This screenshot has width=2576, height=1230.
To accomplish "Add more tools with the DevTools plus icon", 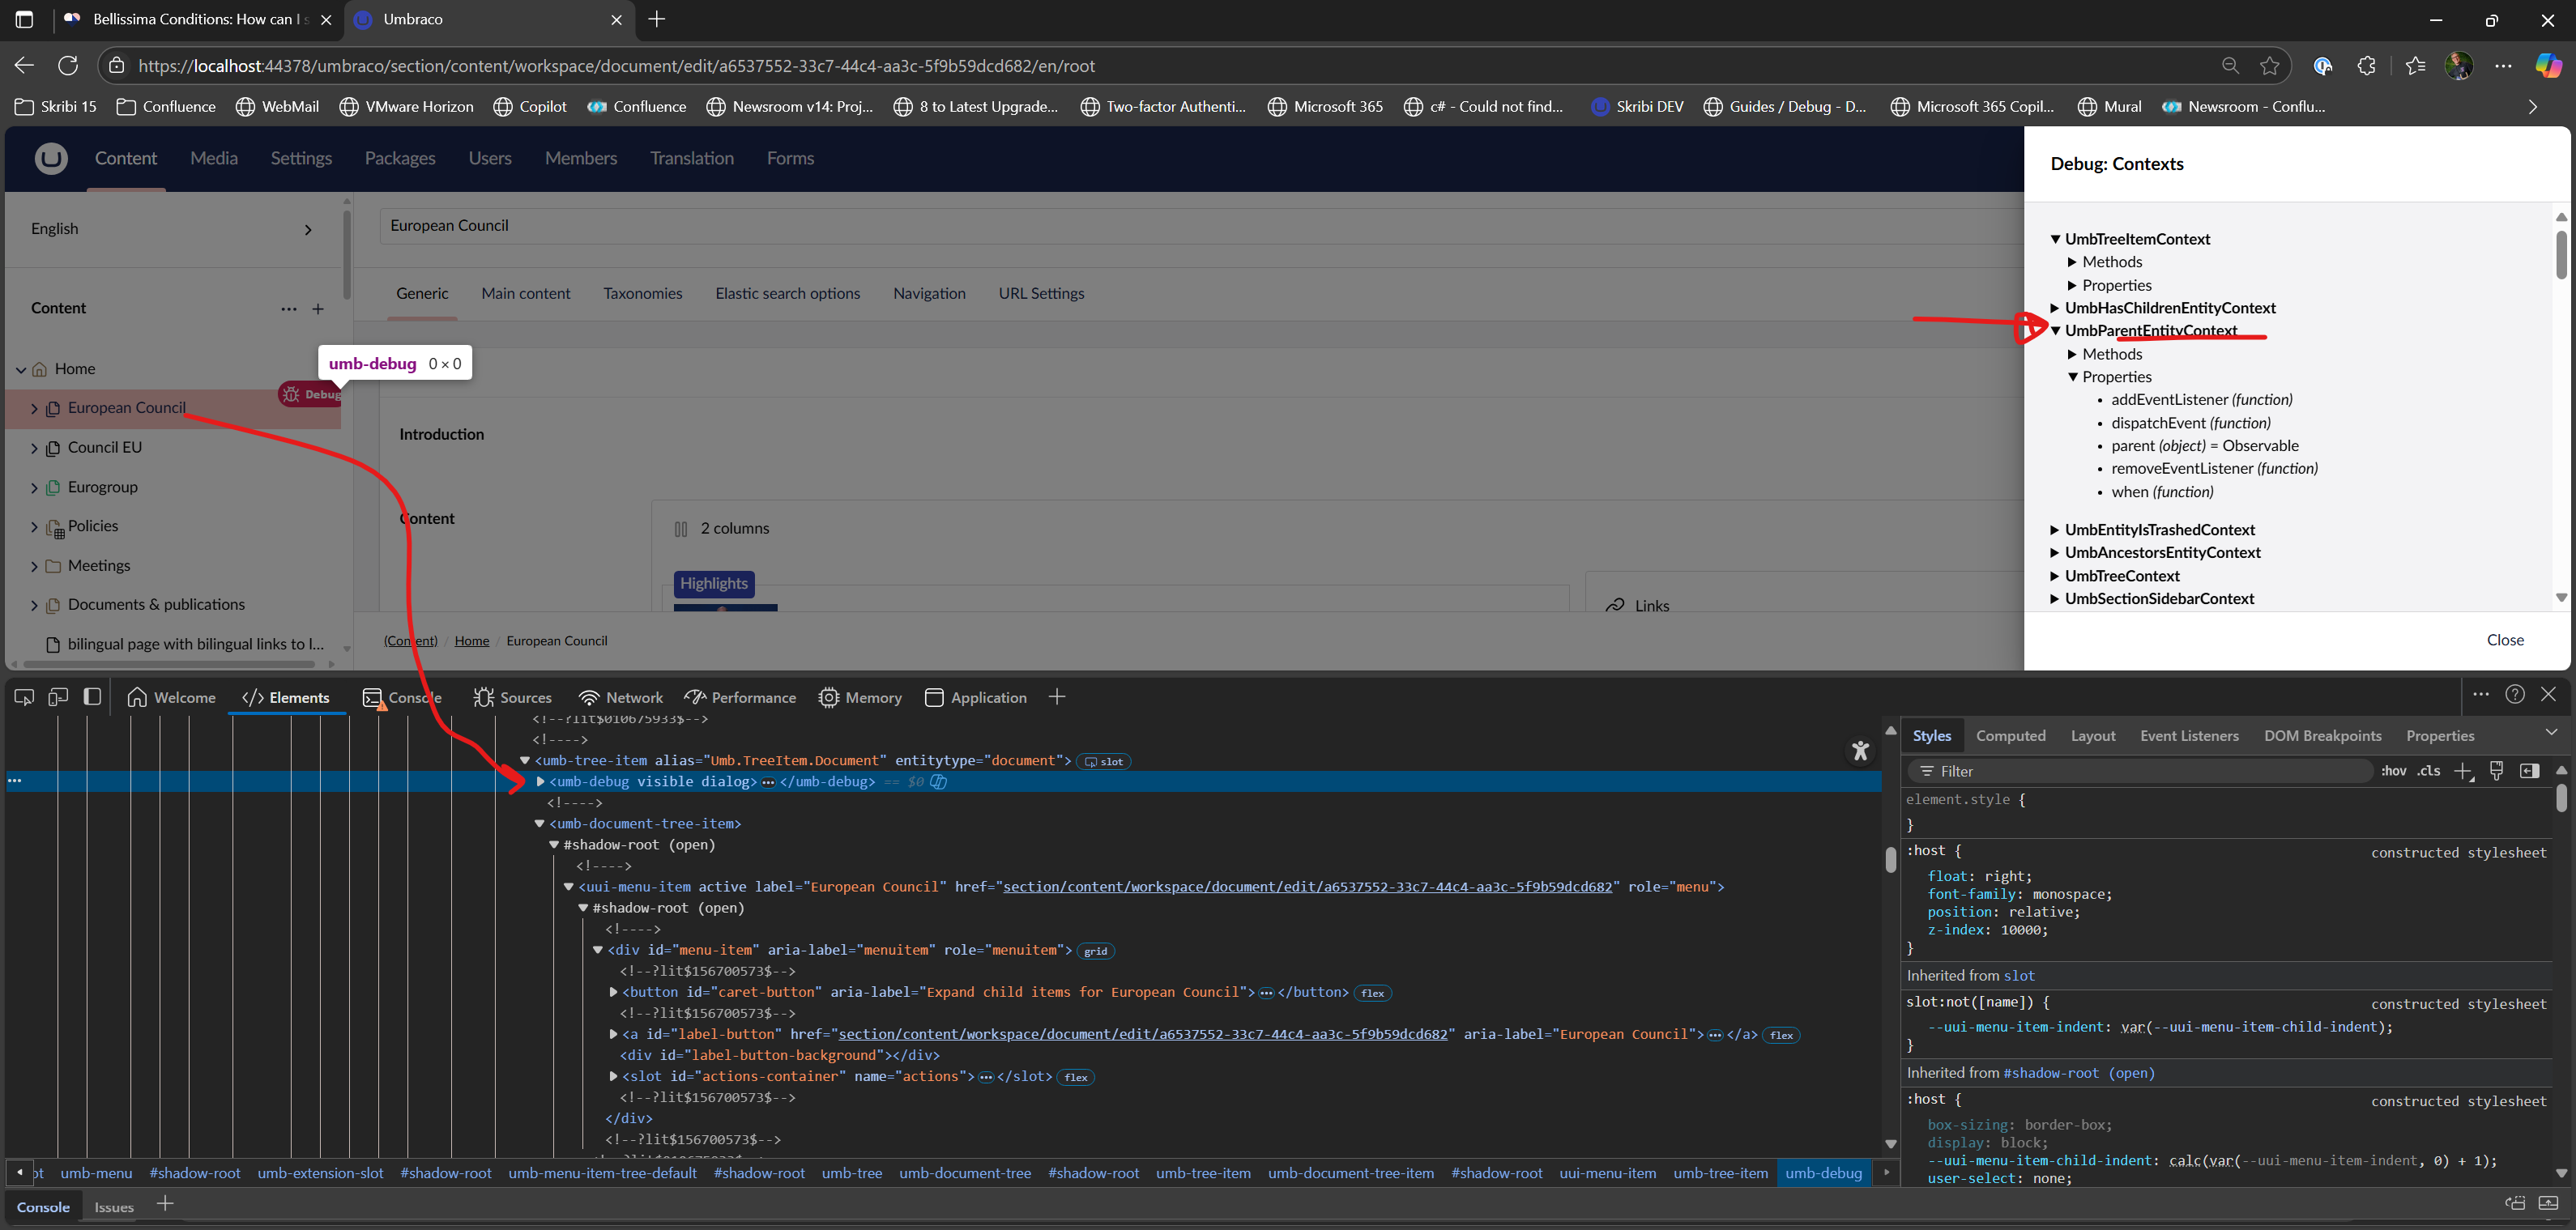I will [x=1057, y=697].
